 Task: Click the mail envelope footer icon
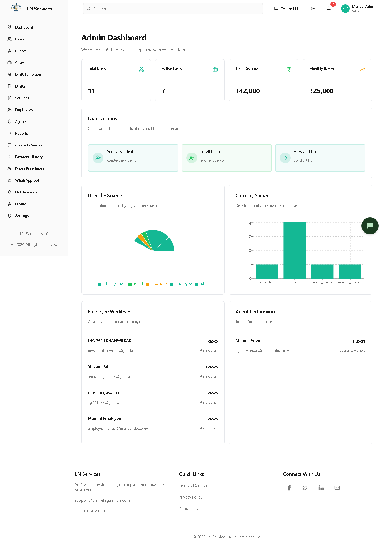337,488
